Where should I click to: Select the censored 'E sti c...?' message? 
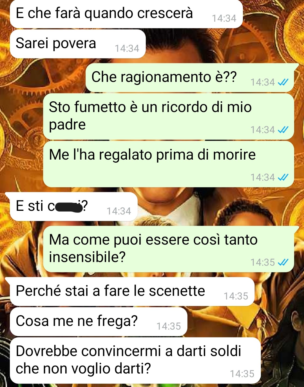pos(74,207)
